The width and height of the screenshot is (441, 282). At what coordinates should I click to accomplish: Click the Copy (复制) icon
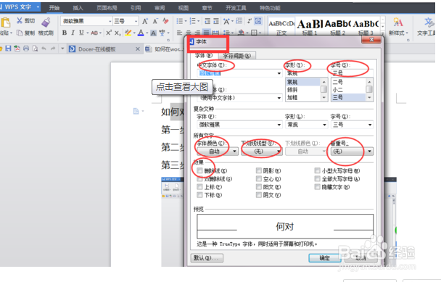20,33
